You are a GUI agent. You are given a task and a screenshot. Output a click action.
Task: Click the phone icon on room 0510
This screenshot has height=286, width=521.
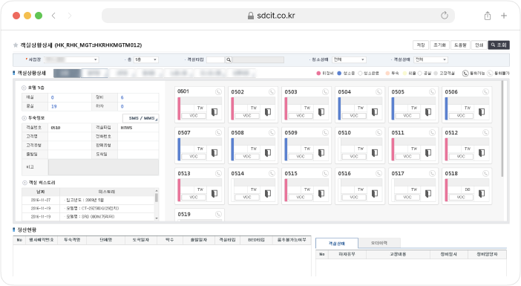click(379, 133)
